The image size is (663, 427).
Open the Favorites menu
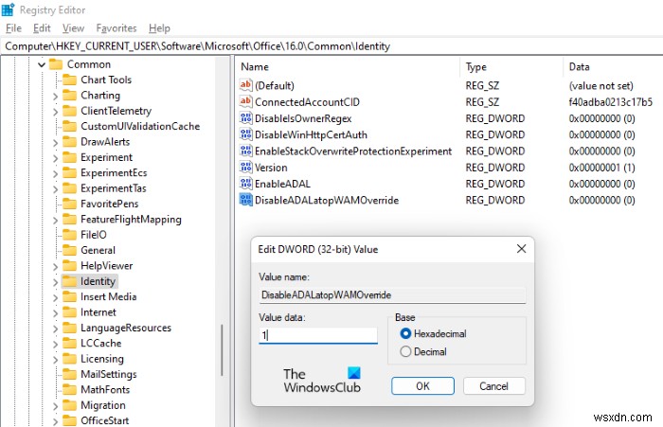[116, 28]
